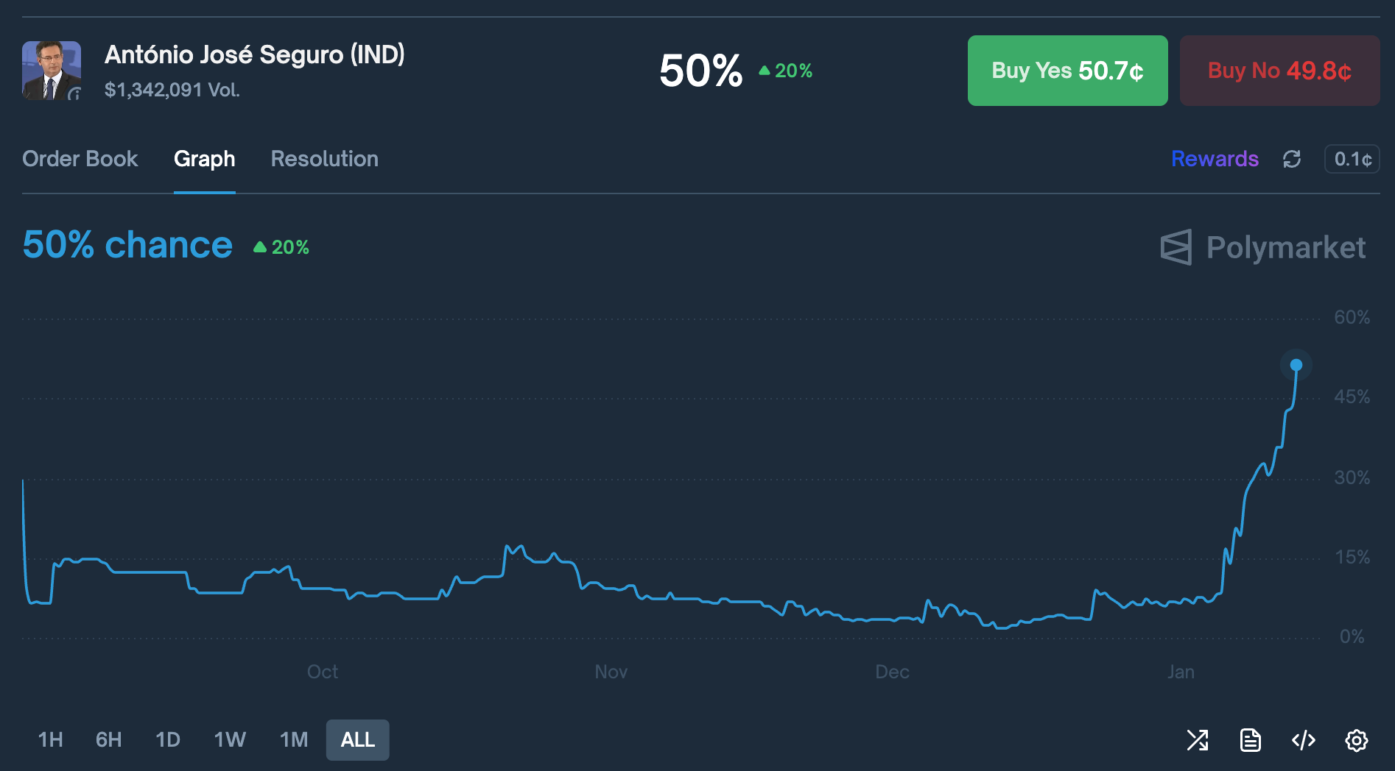Select the 6H time range
Screen dimensions: 1395x771
[109, 739]
